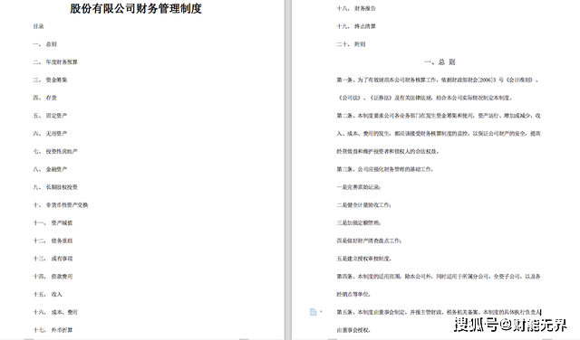Image resolution: width=580 pixels, height=340 pixels.
Task: Click the line 由董事会授权
Action: click(353, 330)
